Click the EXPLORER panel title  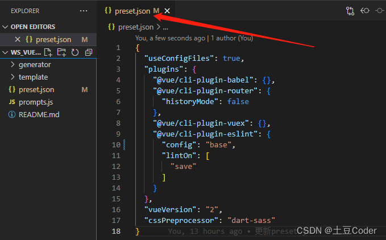pos(25,11)
